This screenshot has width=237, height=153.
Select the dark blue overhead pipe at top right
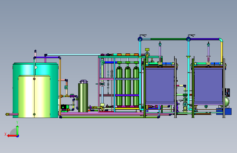(x=205, y=39)
